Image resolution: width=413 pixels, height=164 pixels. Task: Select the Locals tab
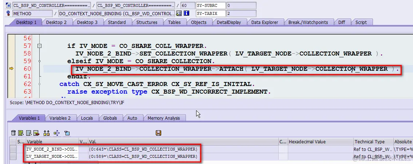click(87, 118)
